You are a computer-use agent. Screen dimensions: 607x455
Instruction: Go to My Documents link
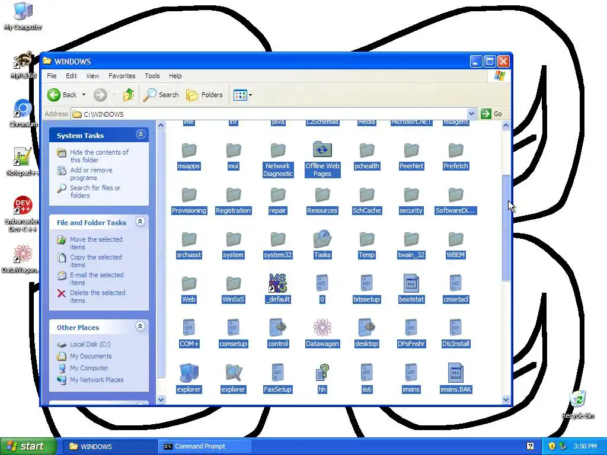coord(91,356)
